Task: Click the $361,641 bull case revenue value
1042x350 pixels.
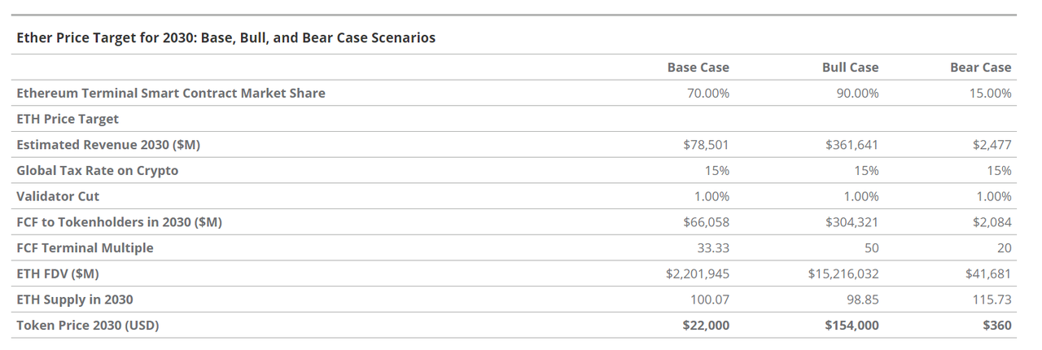Action: point(852,145)
